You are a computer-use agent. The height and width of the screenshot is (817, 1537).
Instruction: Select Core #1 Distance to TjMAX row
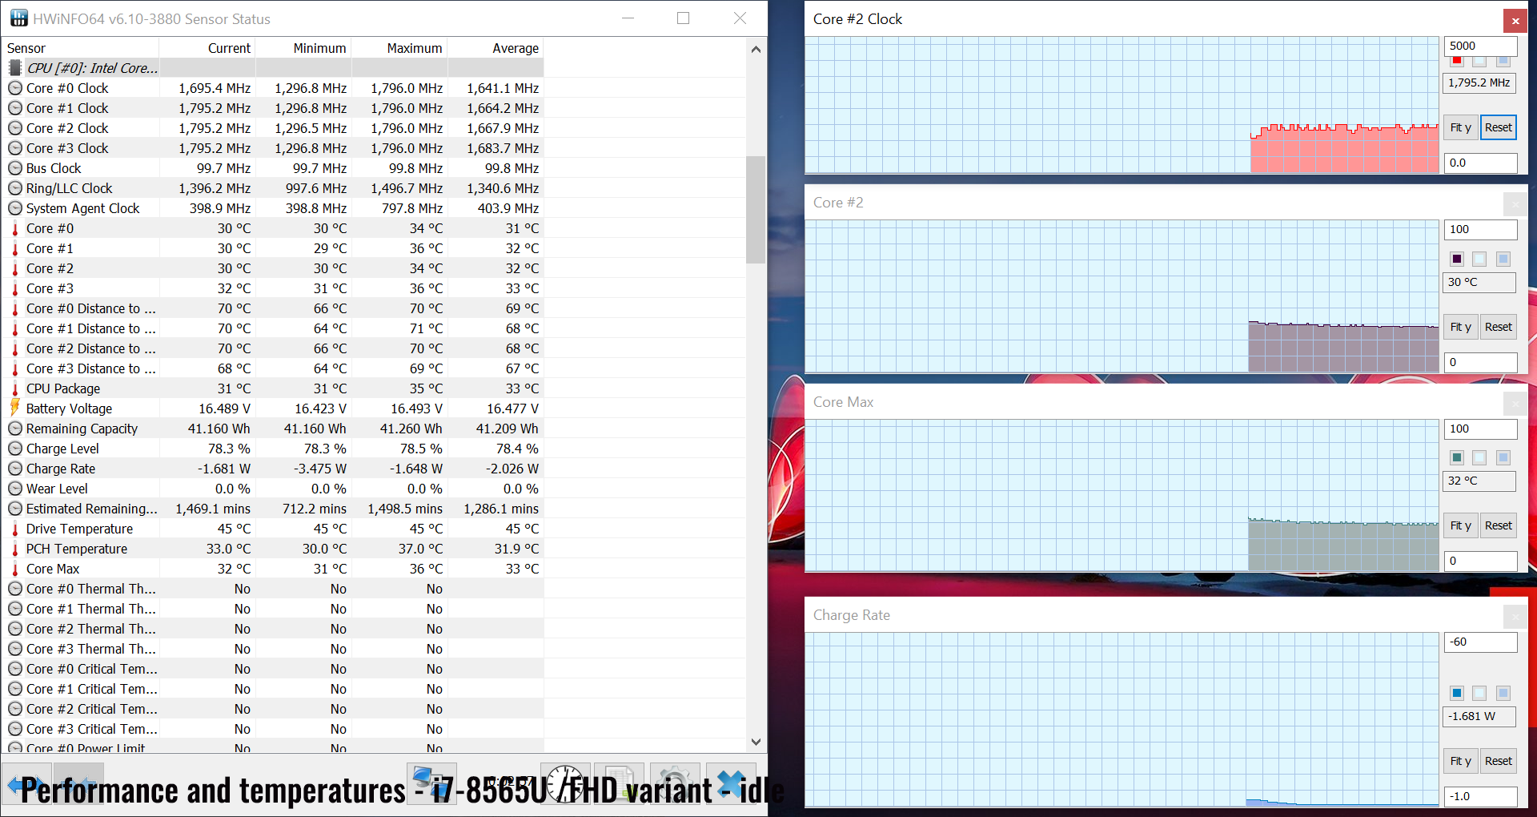(x=273, y=328)
